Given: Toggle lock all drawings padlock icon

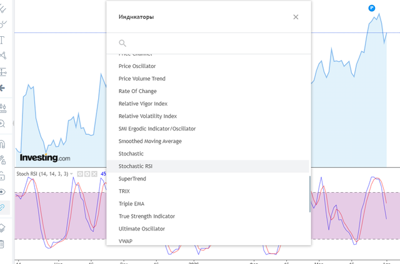Looking at the screenshot, I should [x=2, y=176].
